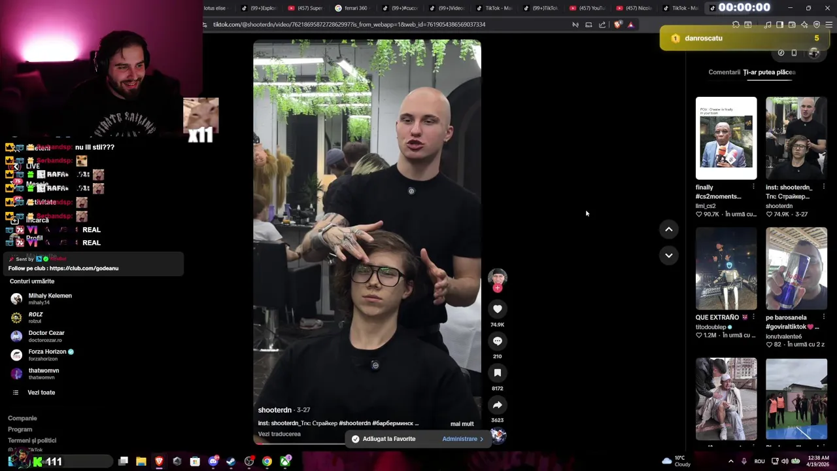The height and width of the screenshot is (471, 837).
Task: Open the spinning sound disc icon
Action: tap(498, 436)
